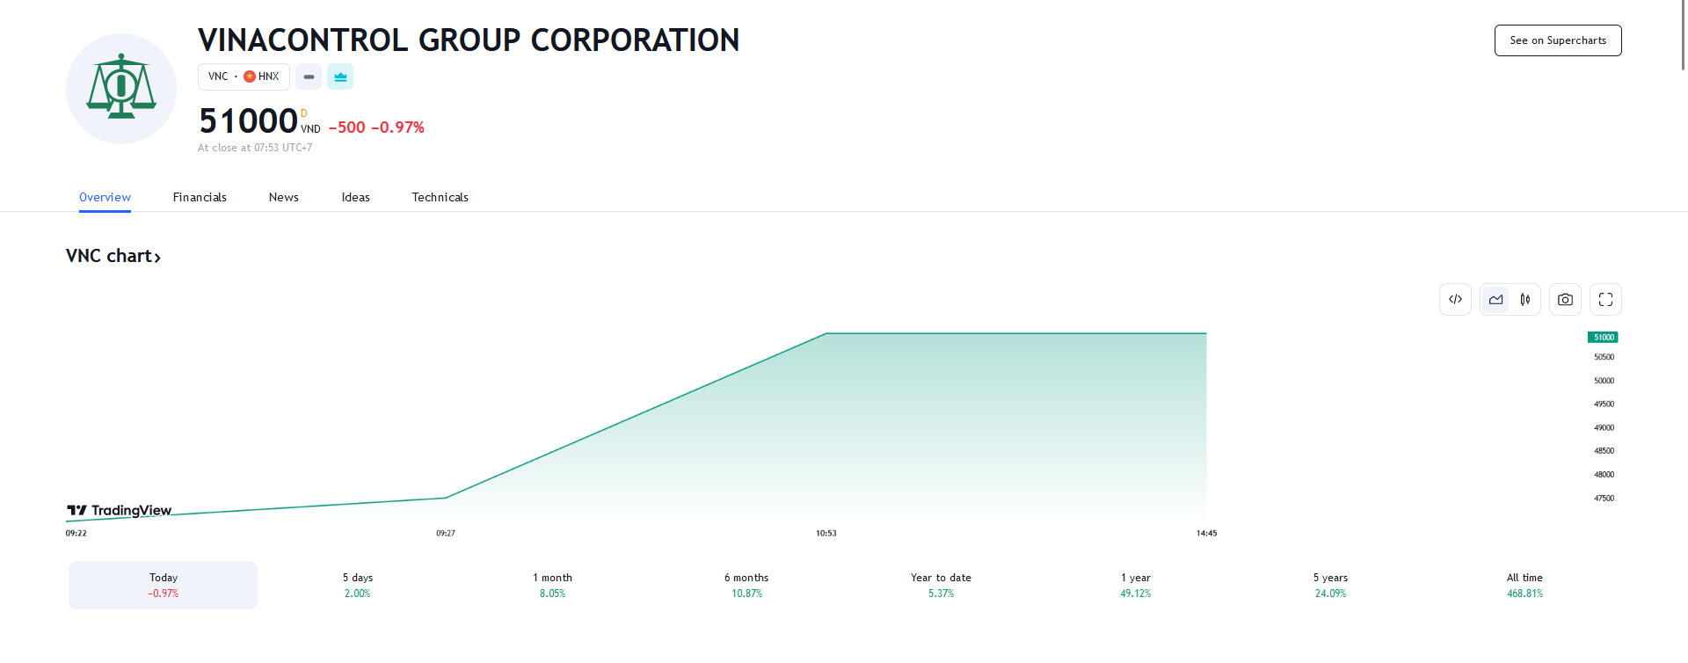Image resolution: width=1688 pixels, height=663 pixels.
Task: Open chart in fullscreen mode
Action: pyautogui.click(x=1605, y=300)
